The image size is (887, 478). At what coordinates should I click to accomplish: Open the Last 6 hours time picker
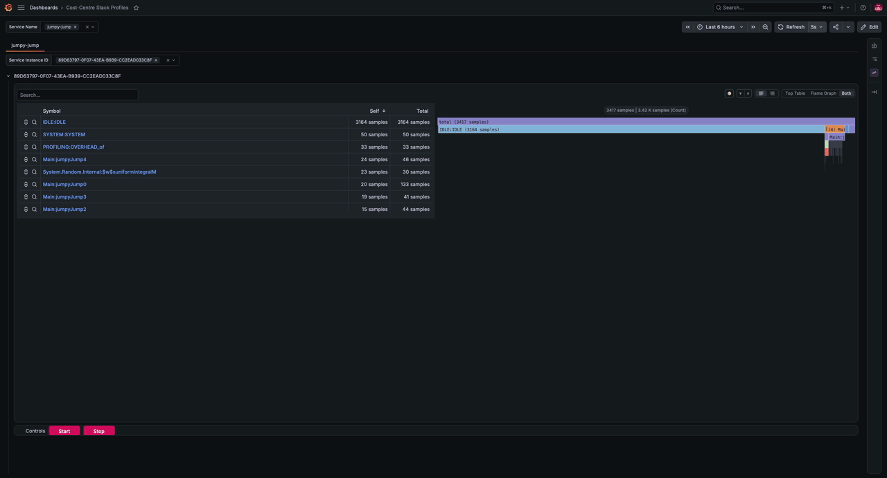coord(720,27)
